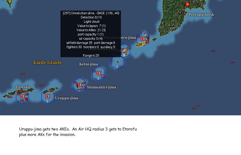Click the Etorofu label
This screenshot has height=155, width=241.
23,87
